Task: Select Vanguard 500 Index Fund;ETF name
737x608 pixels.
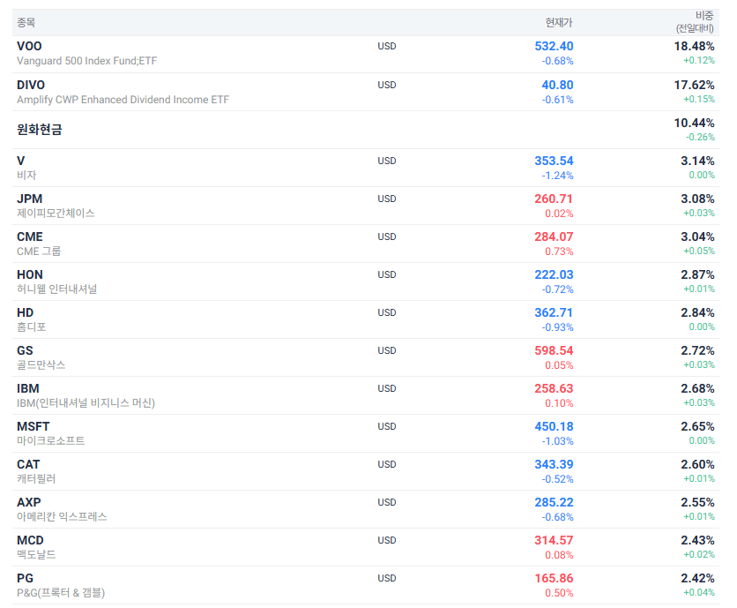Action: click(87, 61)
